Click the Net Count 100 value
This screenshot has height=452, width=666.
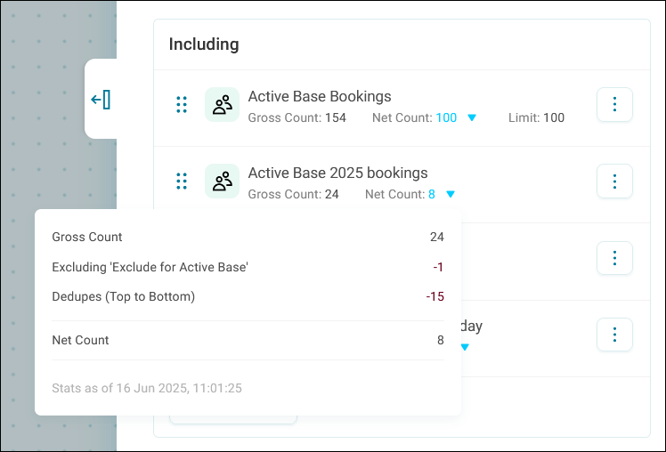coord(446,117)
